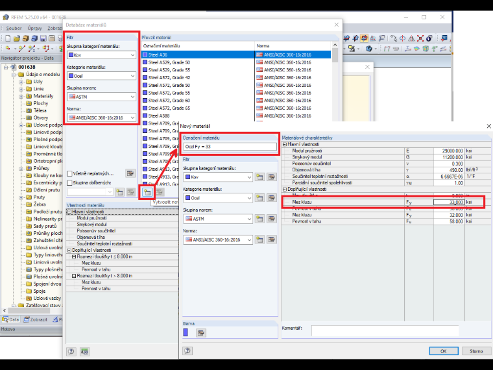Click new icon next to ASTM dropdown in Nový materiál
Viewport: 493px width, 370px height.
(259, 219)
